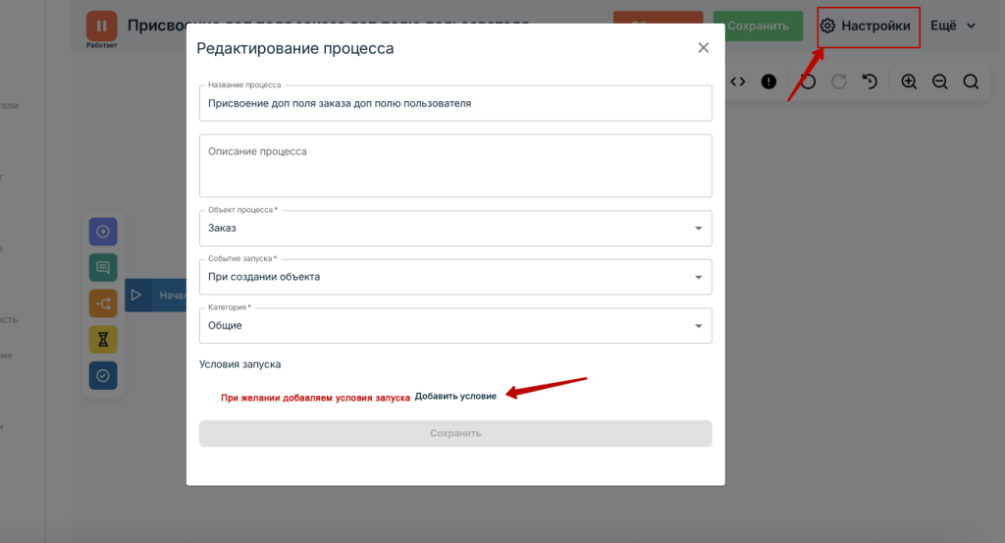Click the Редактирование процесса title
Screen dimensions: 1005x543
(x=294, y=49)
